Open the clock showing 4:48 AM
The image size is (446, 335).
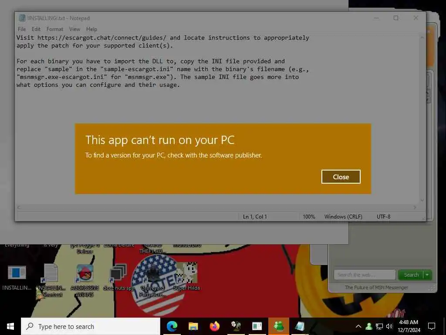[409, 326]
